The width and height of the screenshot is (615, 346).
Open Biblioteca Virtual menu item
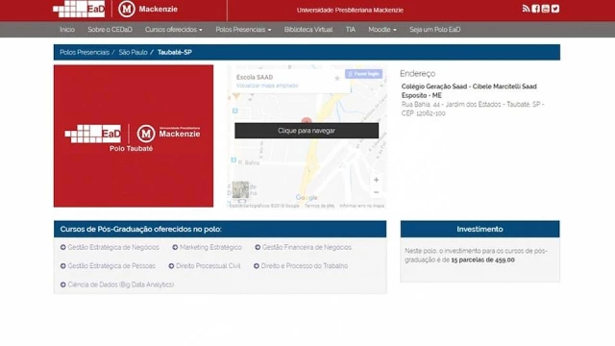[x=308, y=30]
